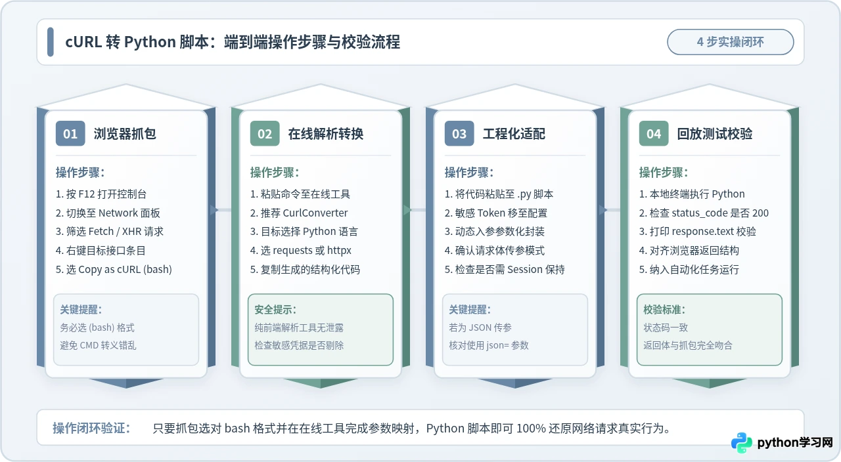
Task: Click '检查敏感凭据是否剔除' text
Action: 299,345
